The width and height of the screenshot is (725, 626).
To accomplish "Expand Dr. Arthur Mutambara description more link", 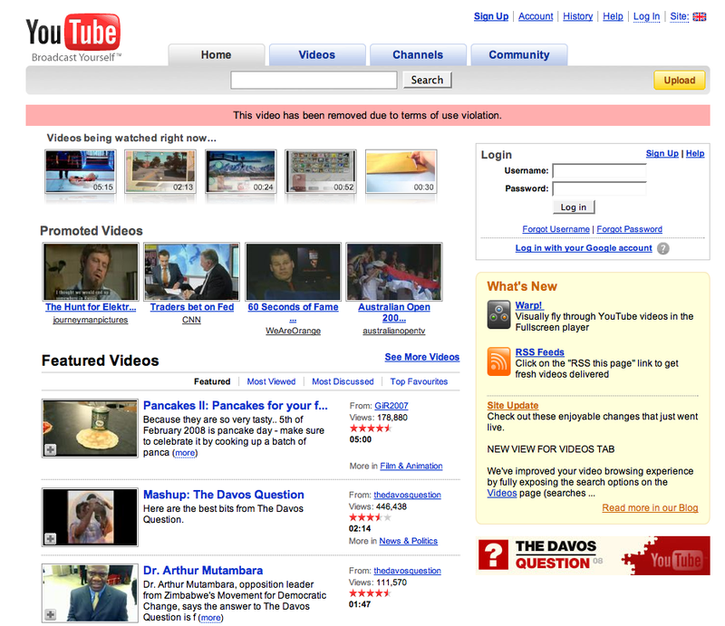I will [x=210, y=618].
